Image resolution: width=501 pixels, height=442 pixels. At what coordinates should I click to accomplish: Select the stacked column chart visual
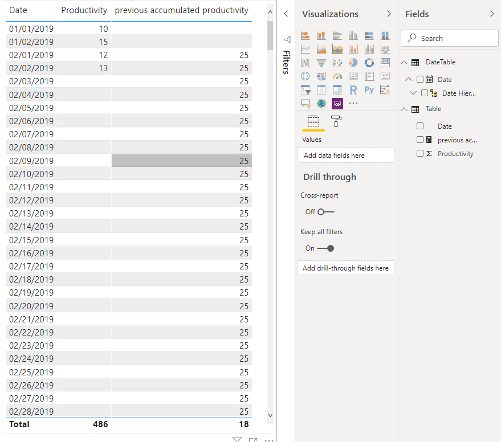pos(321,35)
